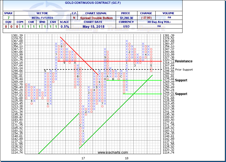Screen dimensions: 226x162
Task: Click the BND column header
Action: (x=42, y=22)
